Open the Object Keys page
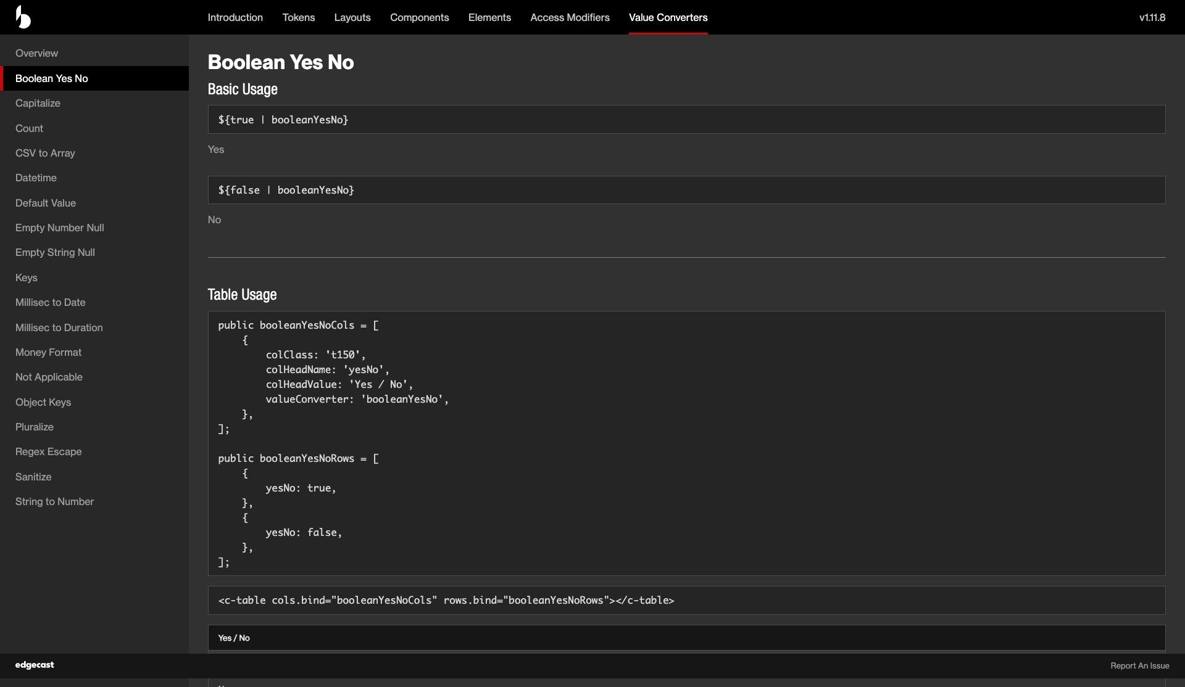 click(x=94, y=402)
